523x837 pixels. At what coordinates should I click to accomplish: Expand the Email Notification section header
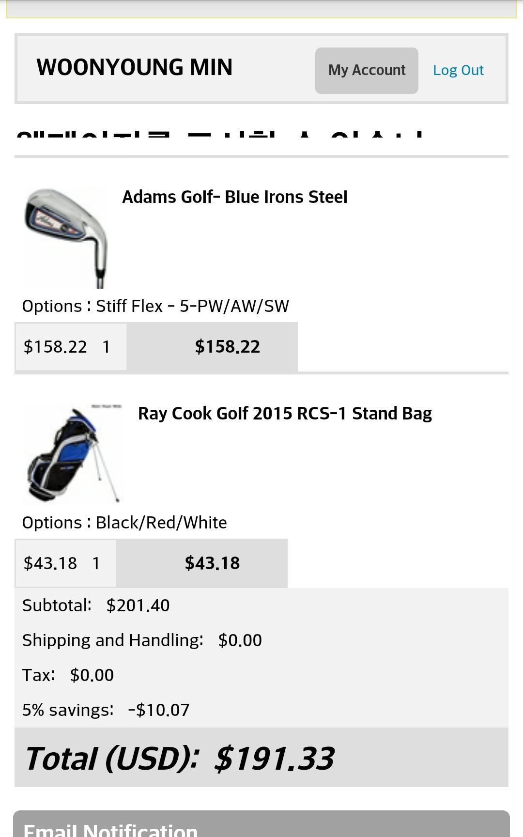click(261, 826)
